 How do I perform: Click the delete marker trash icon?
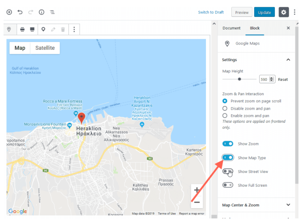tap(63, 29)
